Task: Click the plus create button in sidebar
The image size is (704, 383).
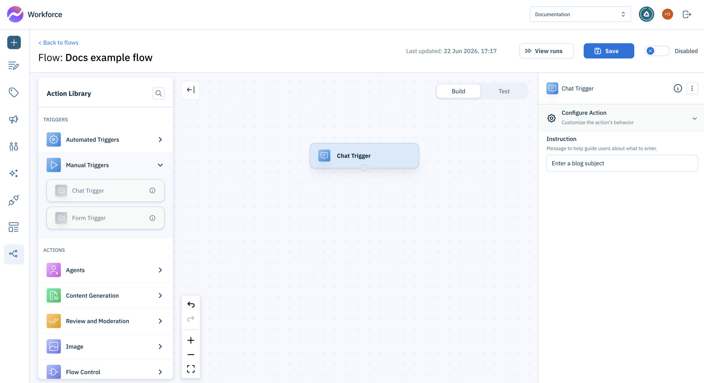Action: 14,42
